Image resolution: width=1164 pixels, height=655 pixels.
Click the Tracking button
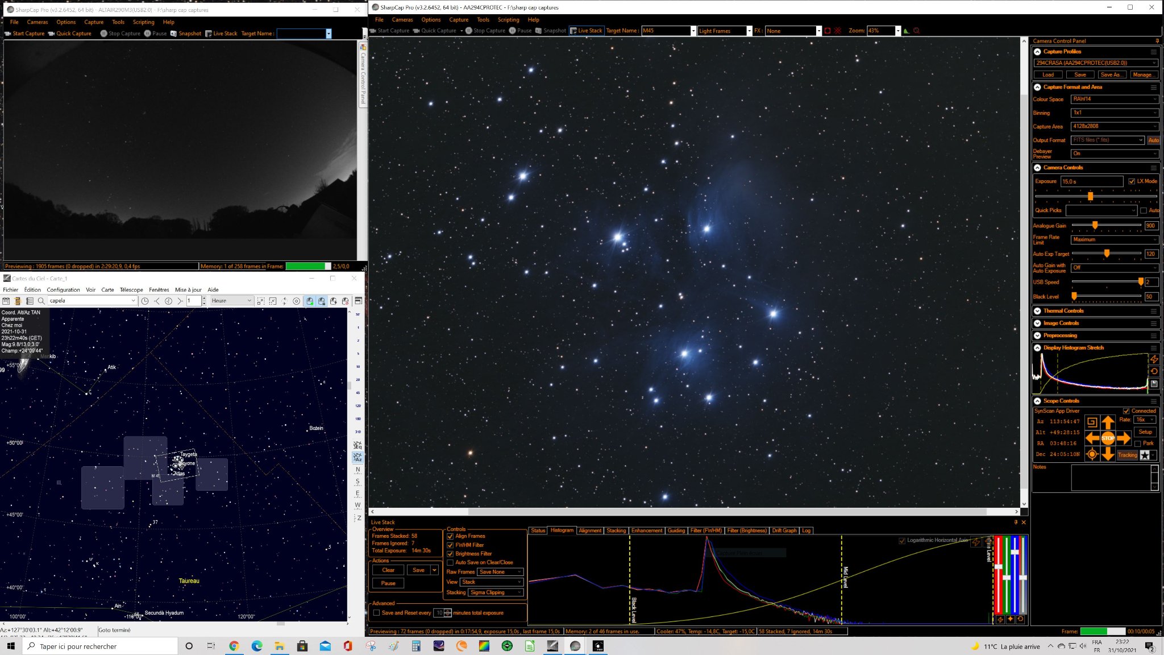click(x=1128, y=455)
